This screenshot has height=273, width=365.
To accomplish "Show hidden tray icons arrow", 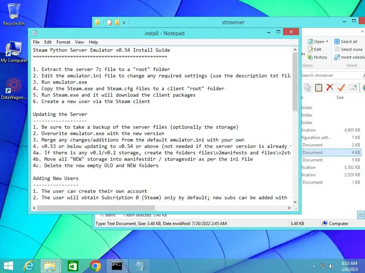I will tap(314, 266).
